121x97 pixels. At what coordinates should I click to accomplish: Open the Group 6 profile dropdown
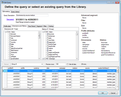pyautogui.click(x=42, y=64)
